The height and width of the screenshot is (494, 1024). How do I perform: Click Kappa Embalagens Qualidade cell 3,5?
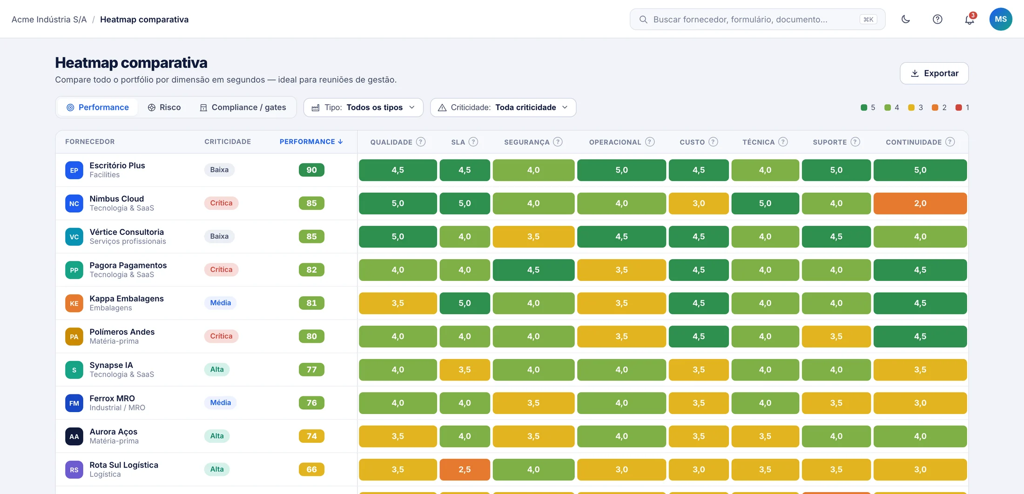[x=397, y=303]
